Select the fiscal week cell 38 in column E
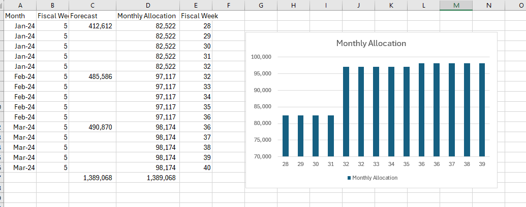 (x=196, y=147)
